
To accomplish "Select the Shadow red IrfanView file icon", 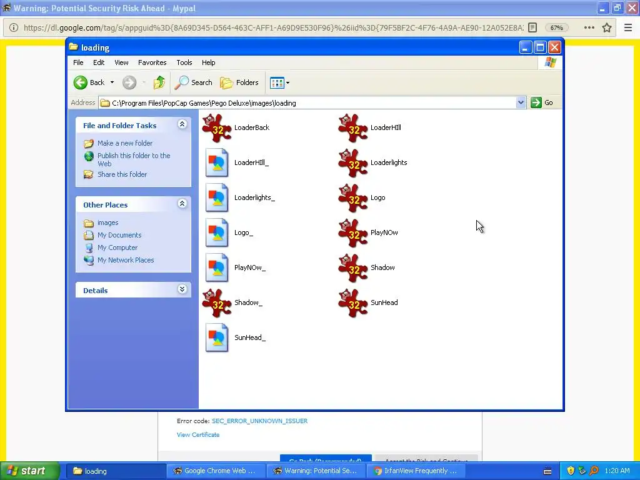I will (x=353, y=268).
